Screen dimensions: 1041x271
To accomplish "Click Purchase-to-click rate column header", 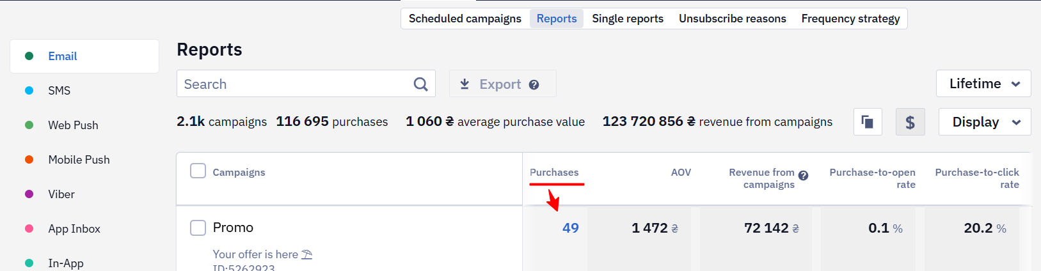I will (977, 178).
